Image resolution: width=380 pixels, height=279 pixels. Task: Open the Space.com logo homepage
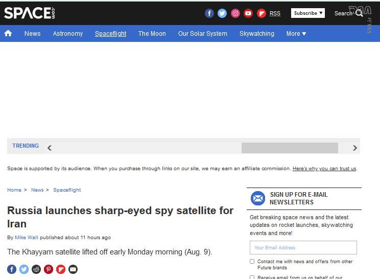tap(29, 13)
